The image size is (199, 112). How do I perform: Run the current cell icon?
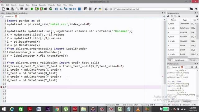click(37, 9)
